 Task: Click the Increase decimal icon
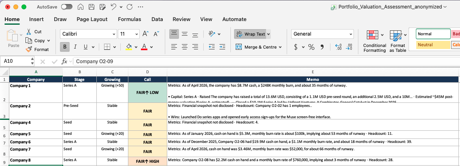point(338,47)
